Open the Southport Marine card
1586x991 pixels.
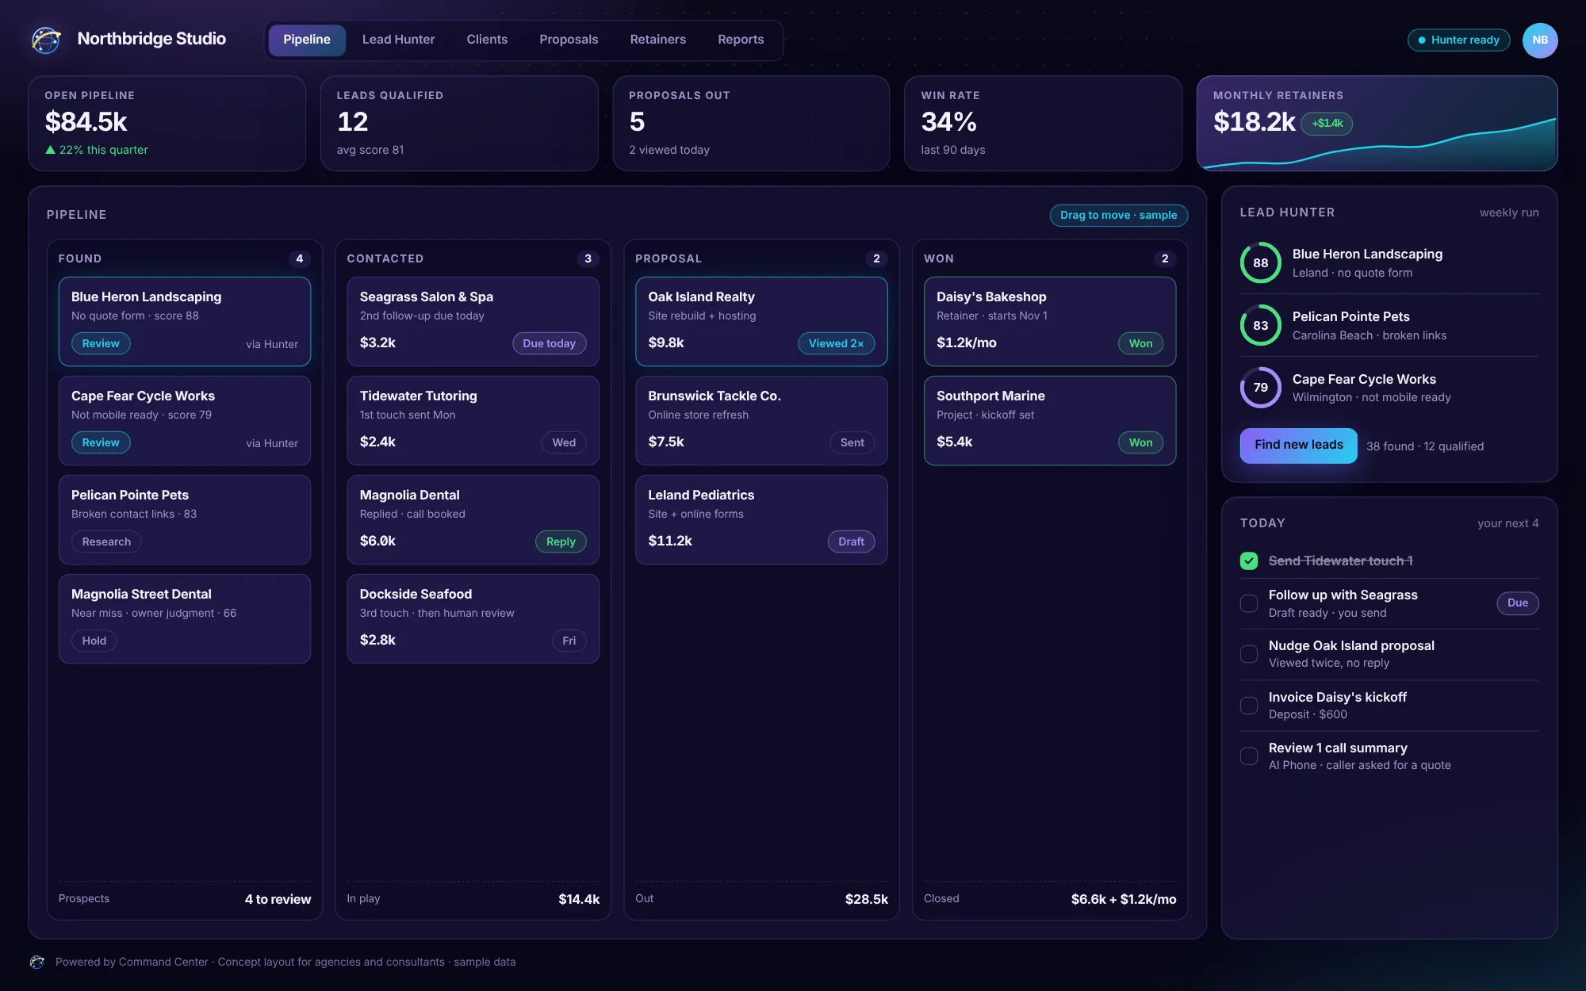[1049, 420]
